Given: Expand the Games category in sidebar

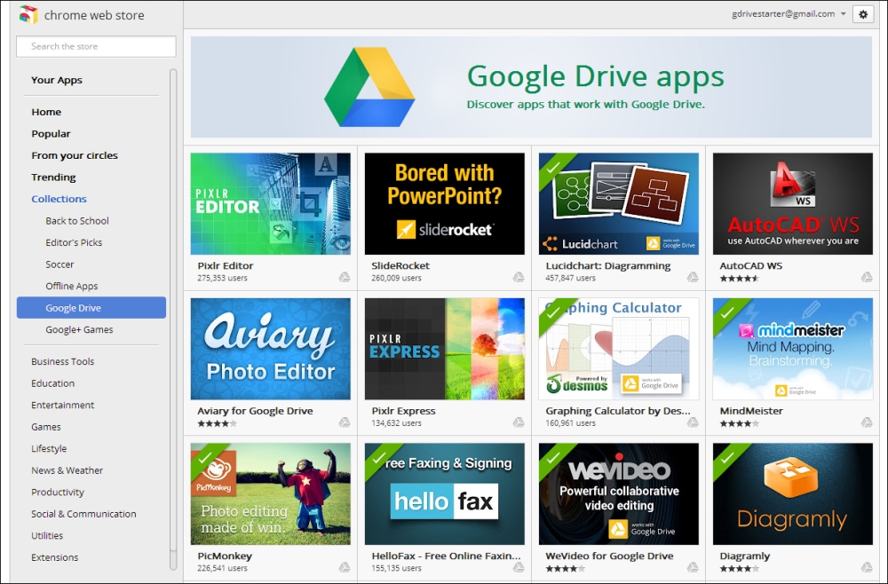Looking at the screenshot, I should pyautogui.click(x=46, y=427).
